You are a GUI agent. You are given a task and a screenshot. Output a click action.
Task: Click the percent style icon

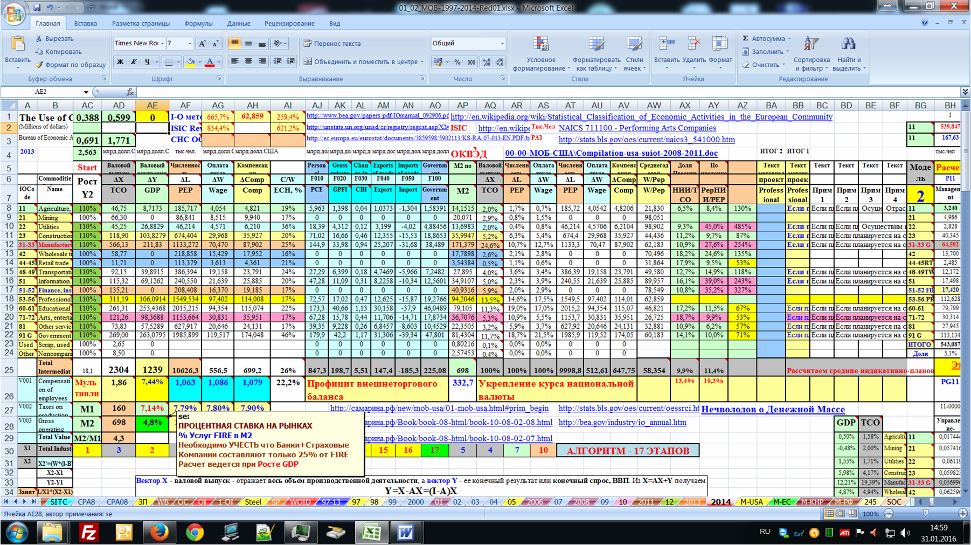pyautogui.click(x=457, y=62)
